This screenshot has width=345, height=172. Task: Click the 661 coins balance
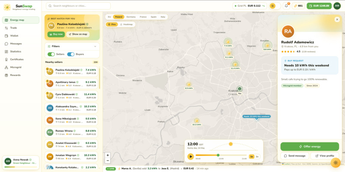(298, 6)
